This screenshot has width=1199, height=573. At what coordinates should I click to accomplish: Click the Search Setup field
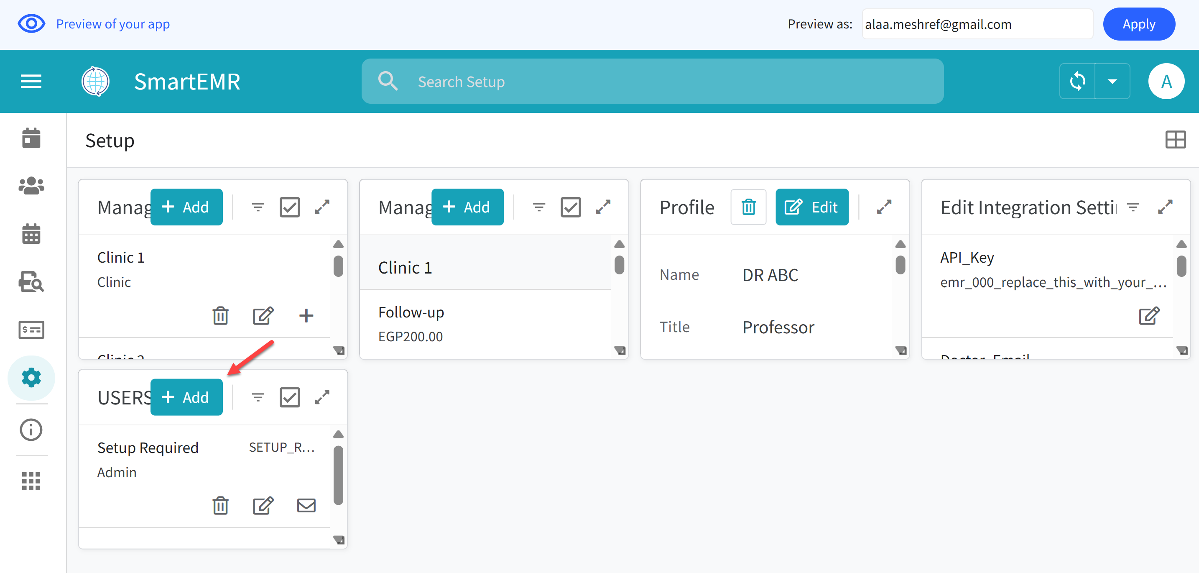click(652, 82)
